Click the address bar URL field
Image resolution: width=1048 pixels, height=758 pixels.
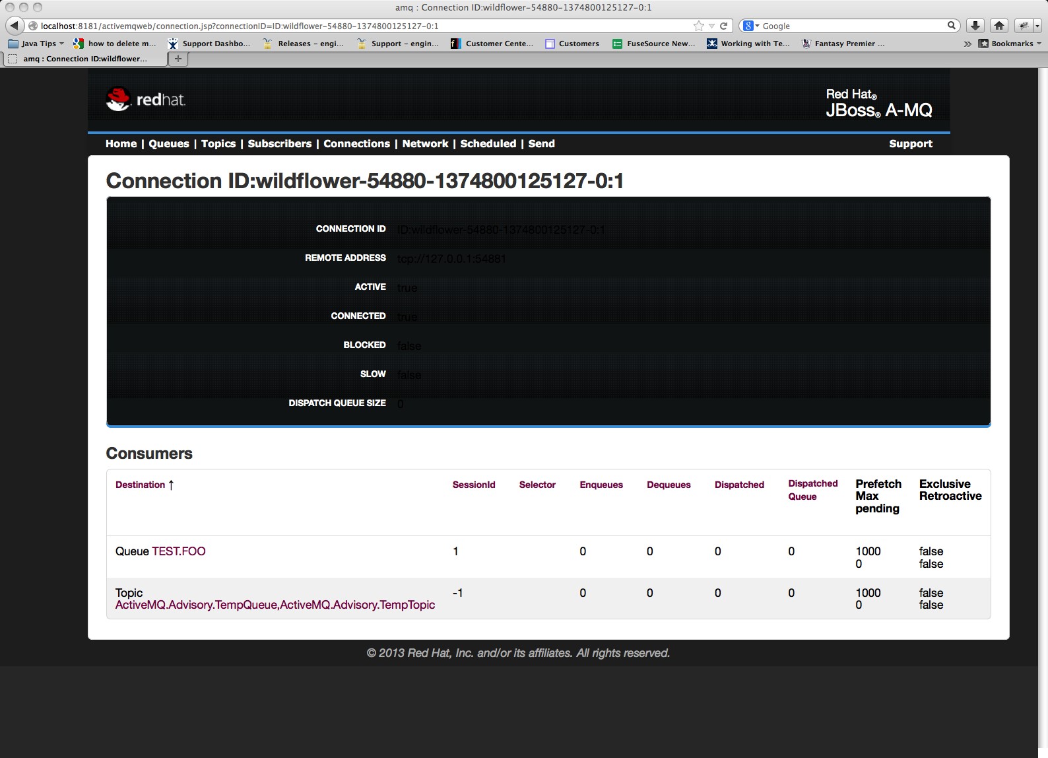point(363,26)
